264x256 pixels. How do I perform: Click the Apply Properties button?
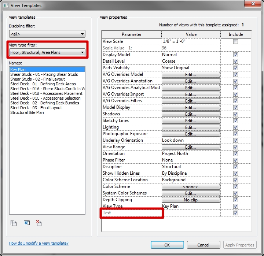tap(240, 245)
